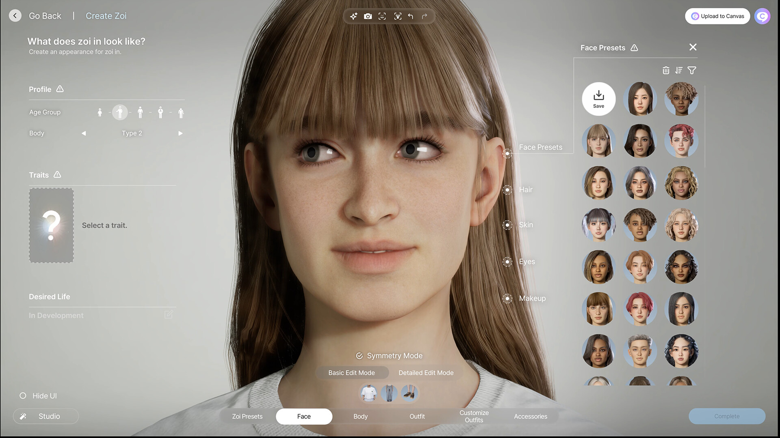Expand the Skin customization options

507,225
